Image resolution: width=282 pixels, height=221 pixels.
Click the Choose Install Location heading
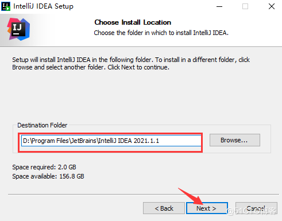[133, 22]
